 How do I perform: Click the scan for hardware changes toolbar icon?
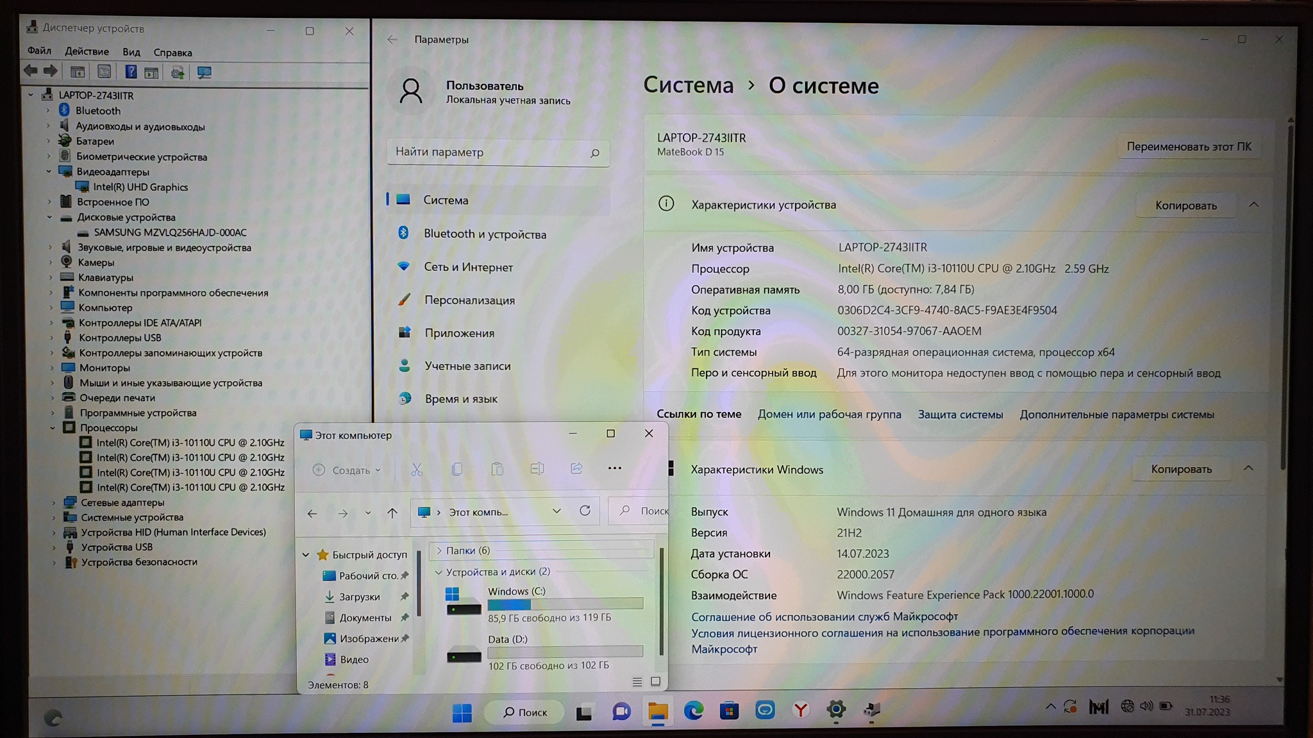[204, 72]
